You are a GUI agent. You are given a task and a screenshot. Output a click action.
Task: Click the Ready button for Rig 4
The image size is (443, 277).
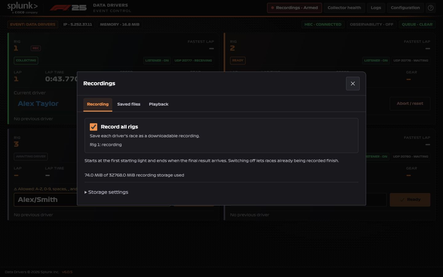coord(410,200)
